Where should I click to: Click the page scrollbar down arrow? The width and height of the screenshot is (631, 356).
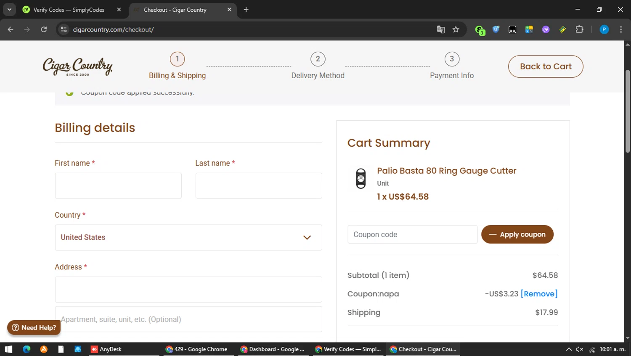tap(628, 338)
